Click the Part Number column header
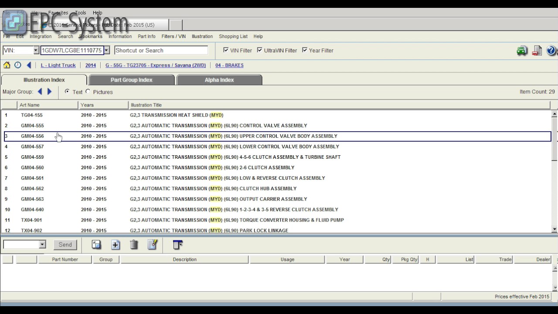The width and height of the screenshot is (558, 314). [x=65, y=259]
